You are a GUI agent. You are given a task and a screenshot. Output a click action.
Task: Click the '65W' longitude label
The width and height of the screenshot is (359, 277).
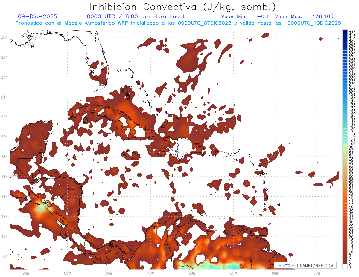pos(234,273)
